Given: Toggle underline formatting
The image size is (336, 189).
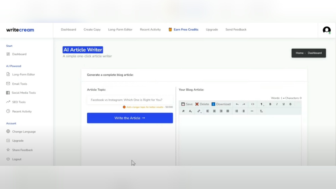Looking at the screenshot, I should (x=284, y=104).
